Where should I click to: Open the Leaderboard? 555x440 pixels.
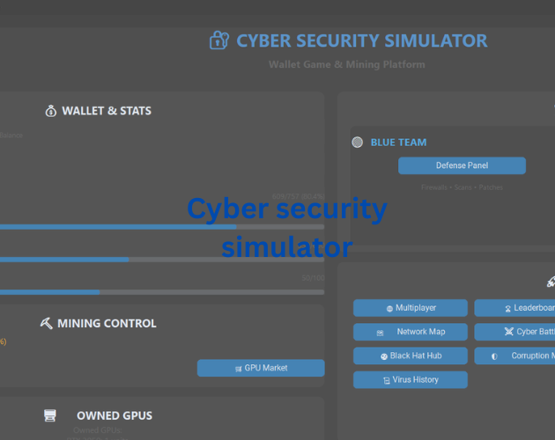point(514,308)
